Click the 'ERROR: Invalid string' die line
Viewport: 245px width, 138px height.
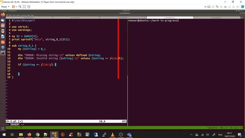pos(70,58)
